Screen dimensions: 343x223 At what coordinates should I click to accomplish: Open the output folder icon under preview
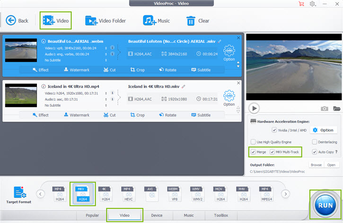coord(336,108)
